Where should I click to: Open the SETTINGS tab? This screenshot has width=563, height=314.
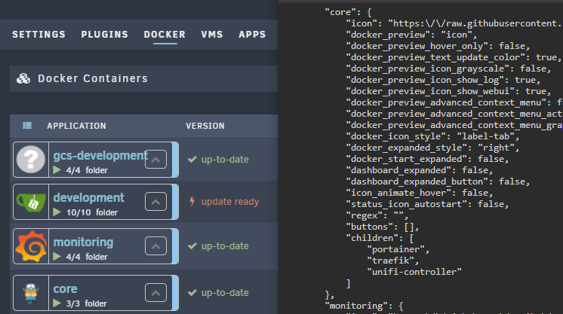(38, 35)
